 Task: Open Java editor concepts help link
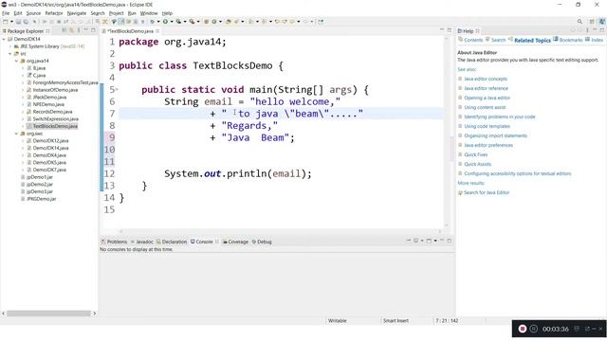[x=486, y=79]
